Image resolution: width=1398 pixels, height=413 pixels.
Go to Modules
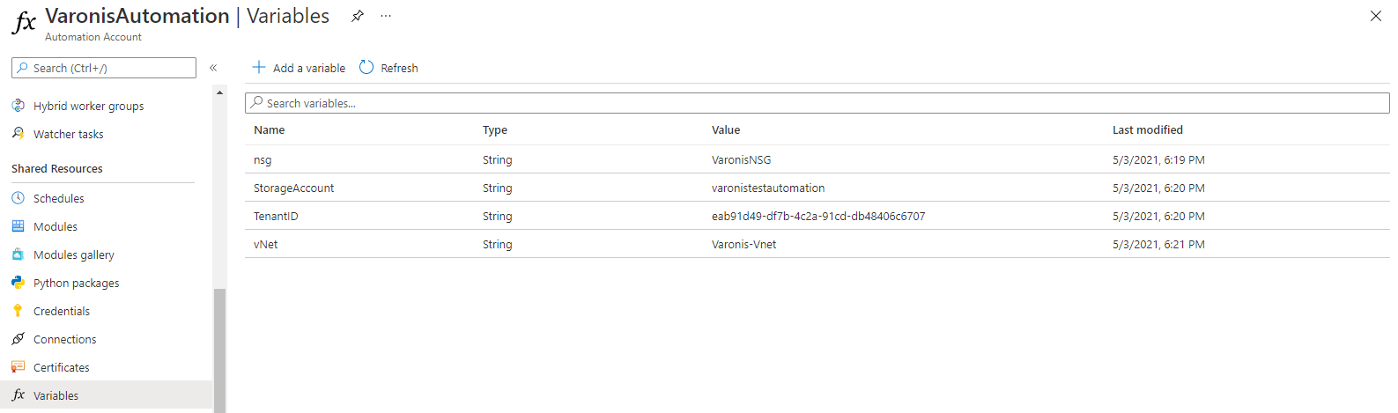55,226
